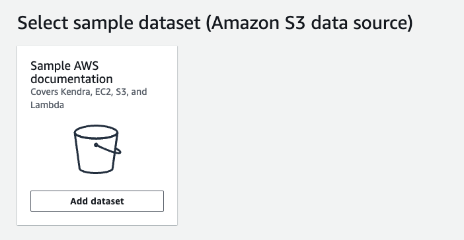Screen dimensions: 464x240
Task: Click the S3 bucket icon
Action: [x=97, y=149]
